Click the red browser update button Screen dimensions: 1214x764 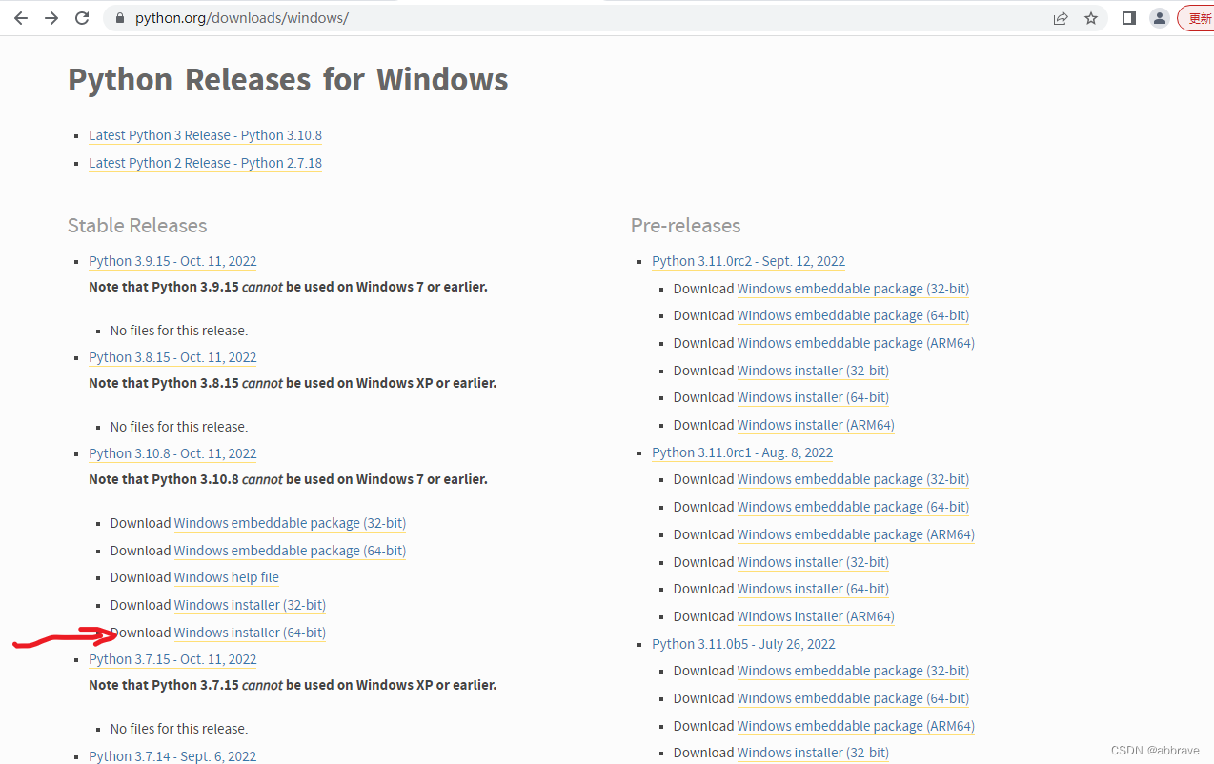(x=1197, y=18)
